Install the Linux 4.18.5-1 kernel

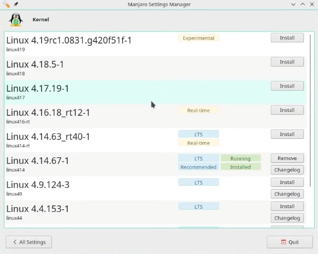(x=287, y=62)
